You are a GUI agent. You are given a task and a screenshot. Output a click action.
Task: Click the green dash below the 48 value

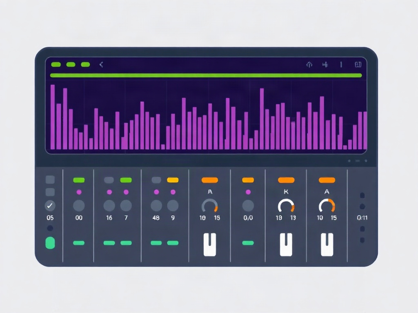click(156, 243)
